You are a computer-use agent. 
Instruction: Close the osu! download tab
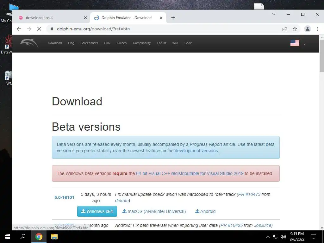coord(85,18)
